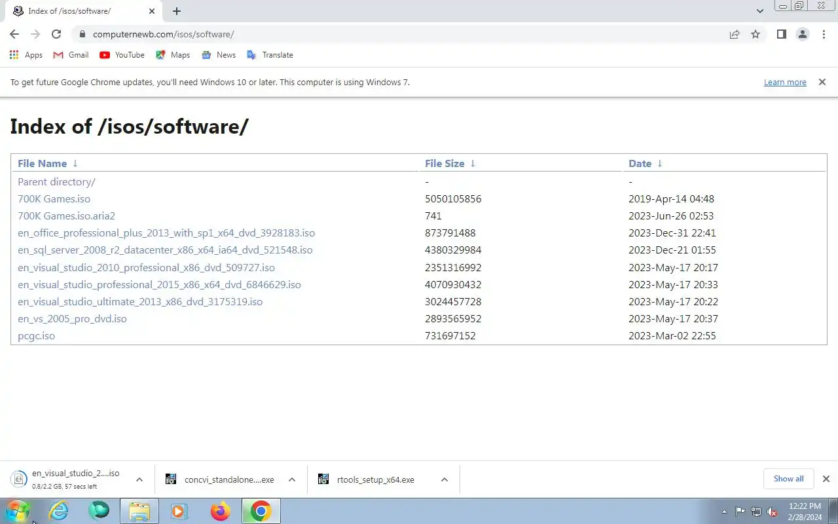Image resolution: width=838 pixels, height=524 pixels.
Task: Open the tab search chevron
Action: click(759, 11)
